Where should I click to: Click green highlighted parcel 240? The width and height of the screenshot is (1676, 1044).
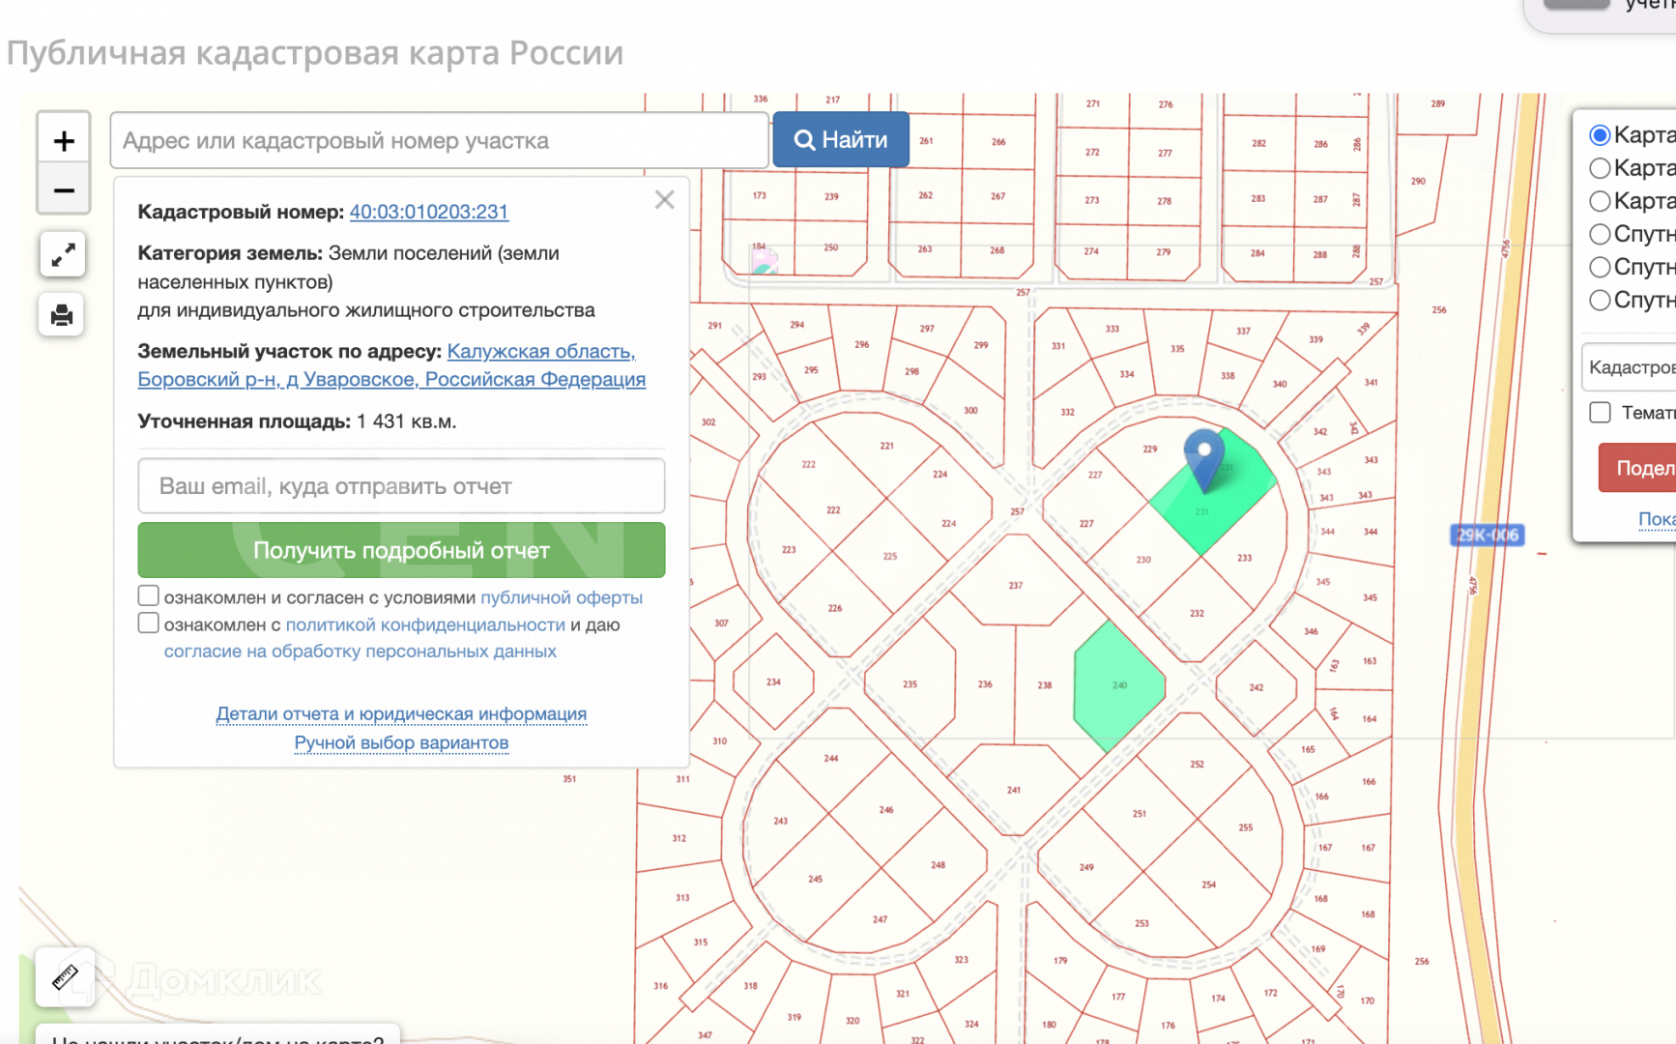coord(1118,686)
